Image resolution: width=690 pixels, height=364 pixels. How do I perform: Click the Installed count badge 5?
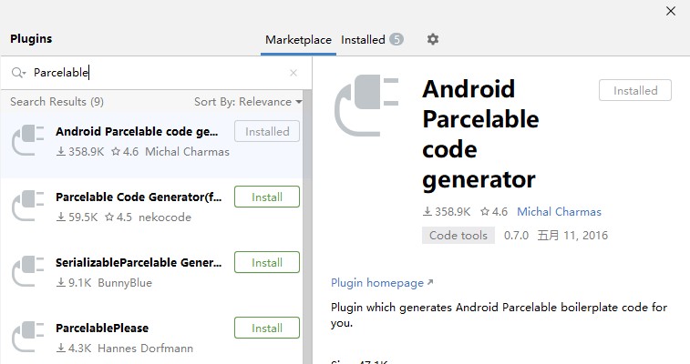396,39
